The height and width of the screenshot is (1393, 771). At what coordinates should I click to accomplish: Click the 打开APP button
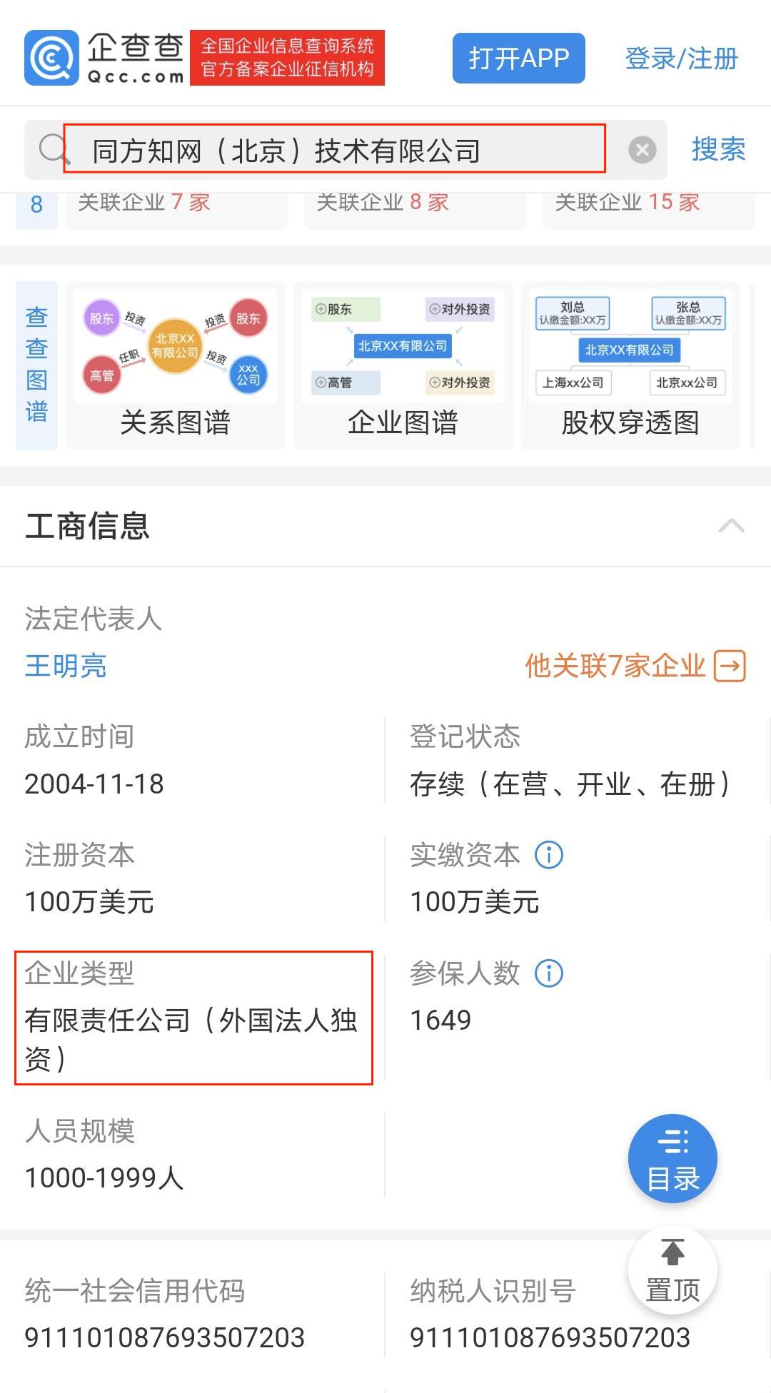(x=518, y=59)
